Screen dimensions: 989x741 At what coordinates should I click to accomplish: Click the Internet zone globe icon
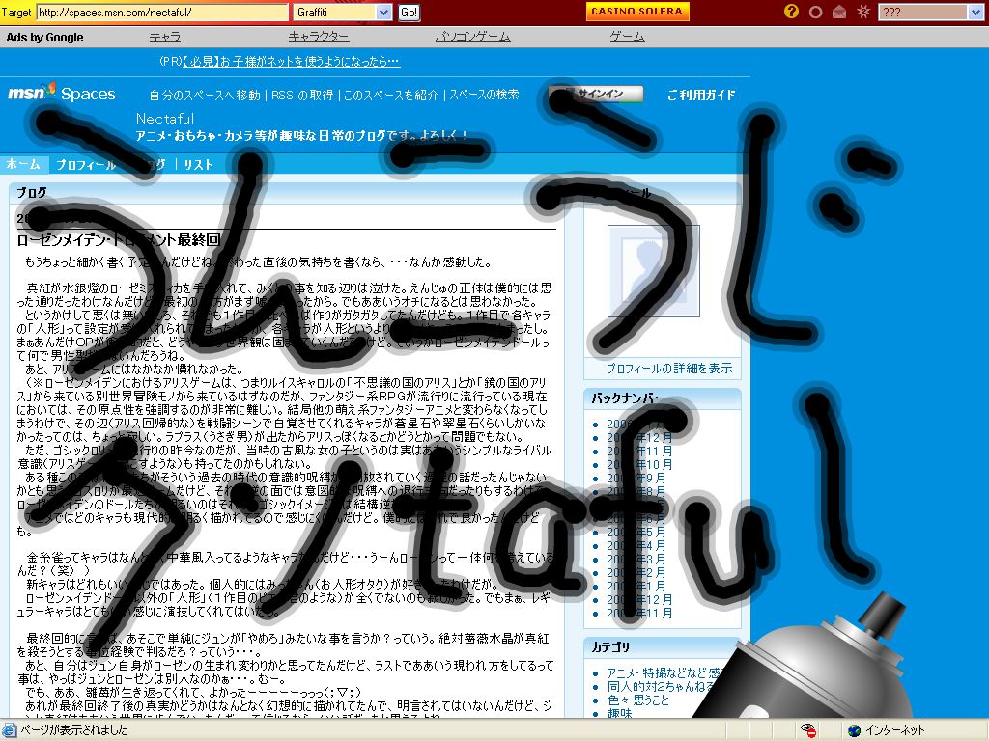(x=854, y=730)
